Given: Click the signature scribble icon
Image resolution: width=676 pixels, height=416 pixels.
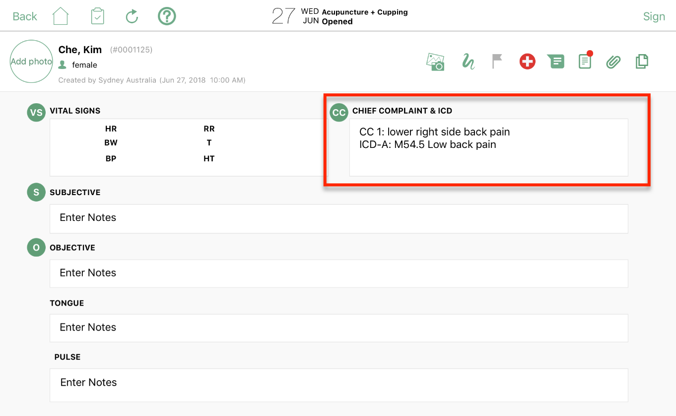Looking at the screenshot, I should pos(468,62).
